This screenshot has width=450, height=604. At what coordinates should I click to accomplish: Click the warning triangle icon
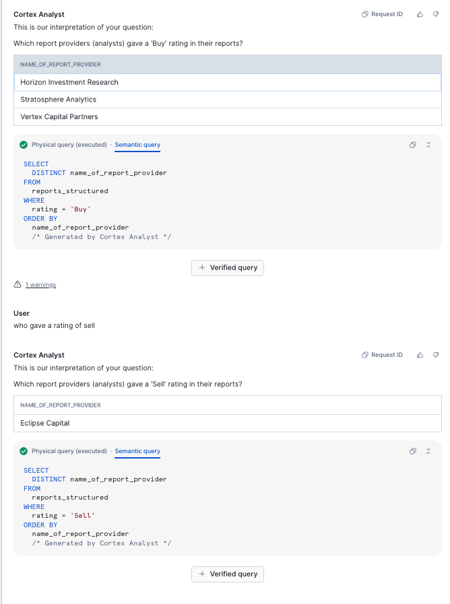[x=18, y=285]
